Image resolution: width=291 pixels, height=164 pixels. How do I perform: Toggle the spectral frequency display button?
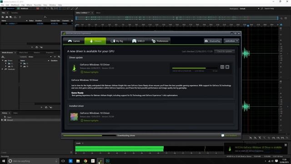tap(38, 9)
